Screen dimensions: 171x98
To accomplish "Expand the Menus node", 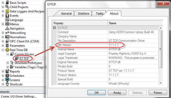I will coord(3,24).
